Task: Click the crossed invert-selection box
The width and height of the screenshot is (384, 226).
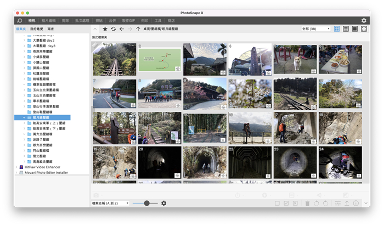Action: coord(295,204)
